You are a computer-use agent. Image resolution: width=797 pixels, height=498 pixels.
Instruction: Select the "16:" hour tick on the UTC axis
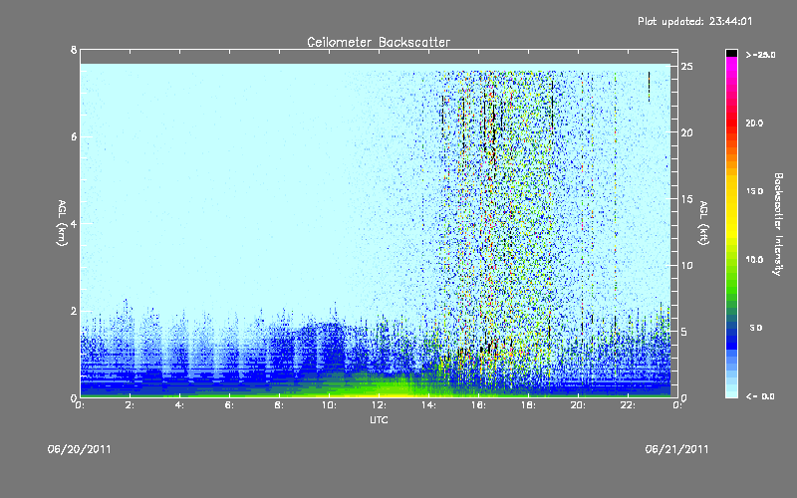[478, 405]
